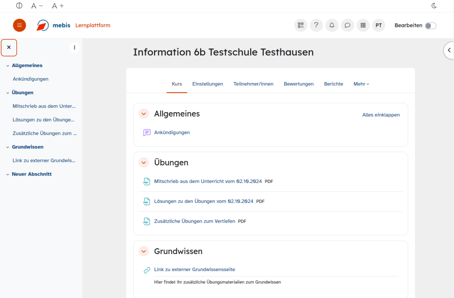Open the PT user profile menu
Screen dimensions: 454x298
tap(378, 25)
